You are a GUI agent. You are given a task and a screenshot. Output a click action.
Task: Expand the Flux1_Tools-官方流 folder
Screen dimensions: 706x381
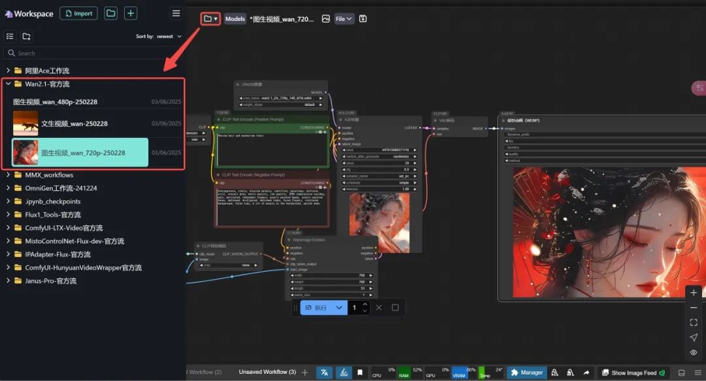(x=8, y=214)
